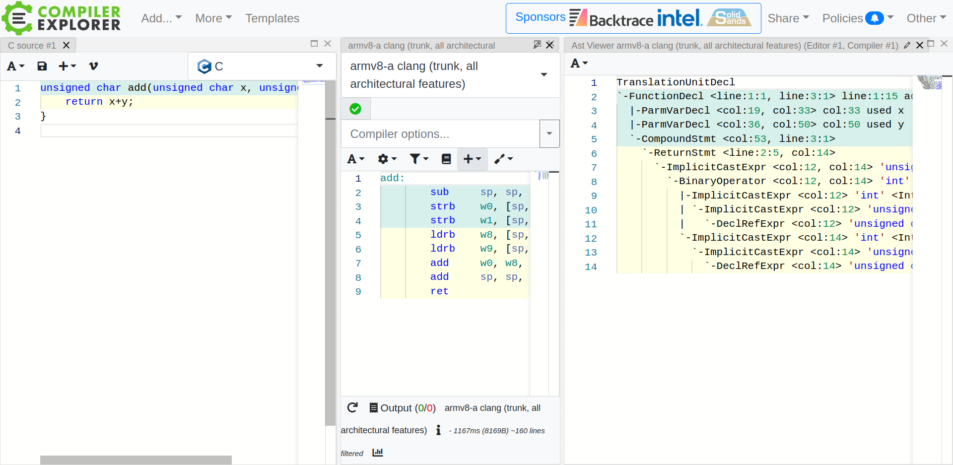The width and height of the screenshot is (953, 465).
Task: Click the assembly pane minimap thumbnail
Action: [543, 176]
